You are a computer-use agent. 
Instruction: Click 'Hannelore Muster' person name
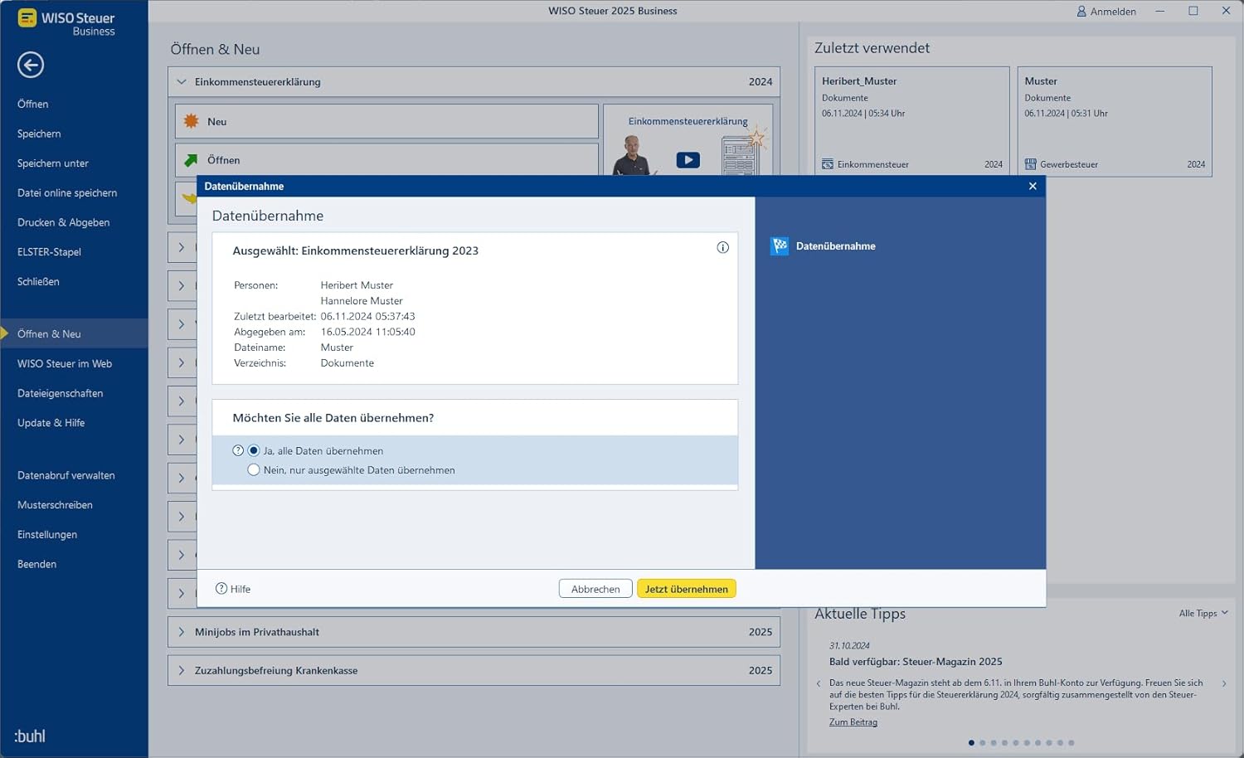tap(362, 300)
